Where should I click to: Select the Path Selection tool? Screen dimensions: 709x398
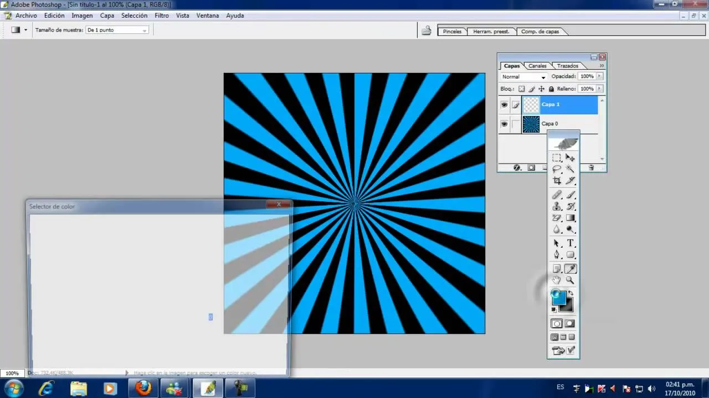[x=557, y=243]
